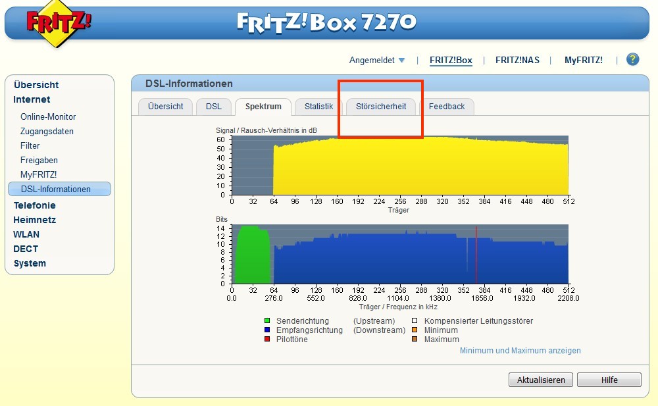Open Zugangsdaten in the sidebar
The image size is (658, 406).
pyautogui.click(x=47, y=132)
